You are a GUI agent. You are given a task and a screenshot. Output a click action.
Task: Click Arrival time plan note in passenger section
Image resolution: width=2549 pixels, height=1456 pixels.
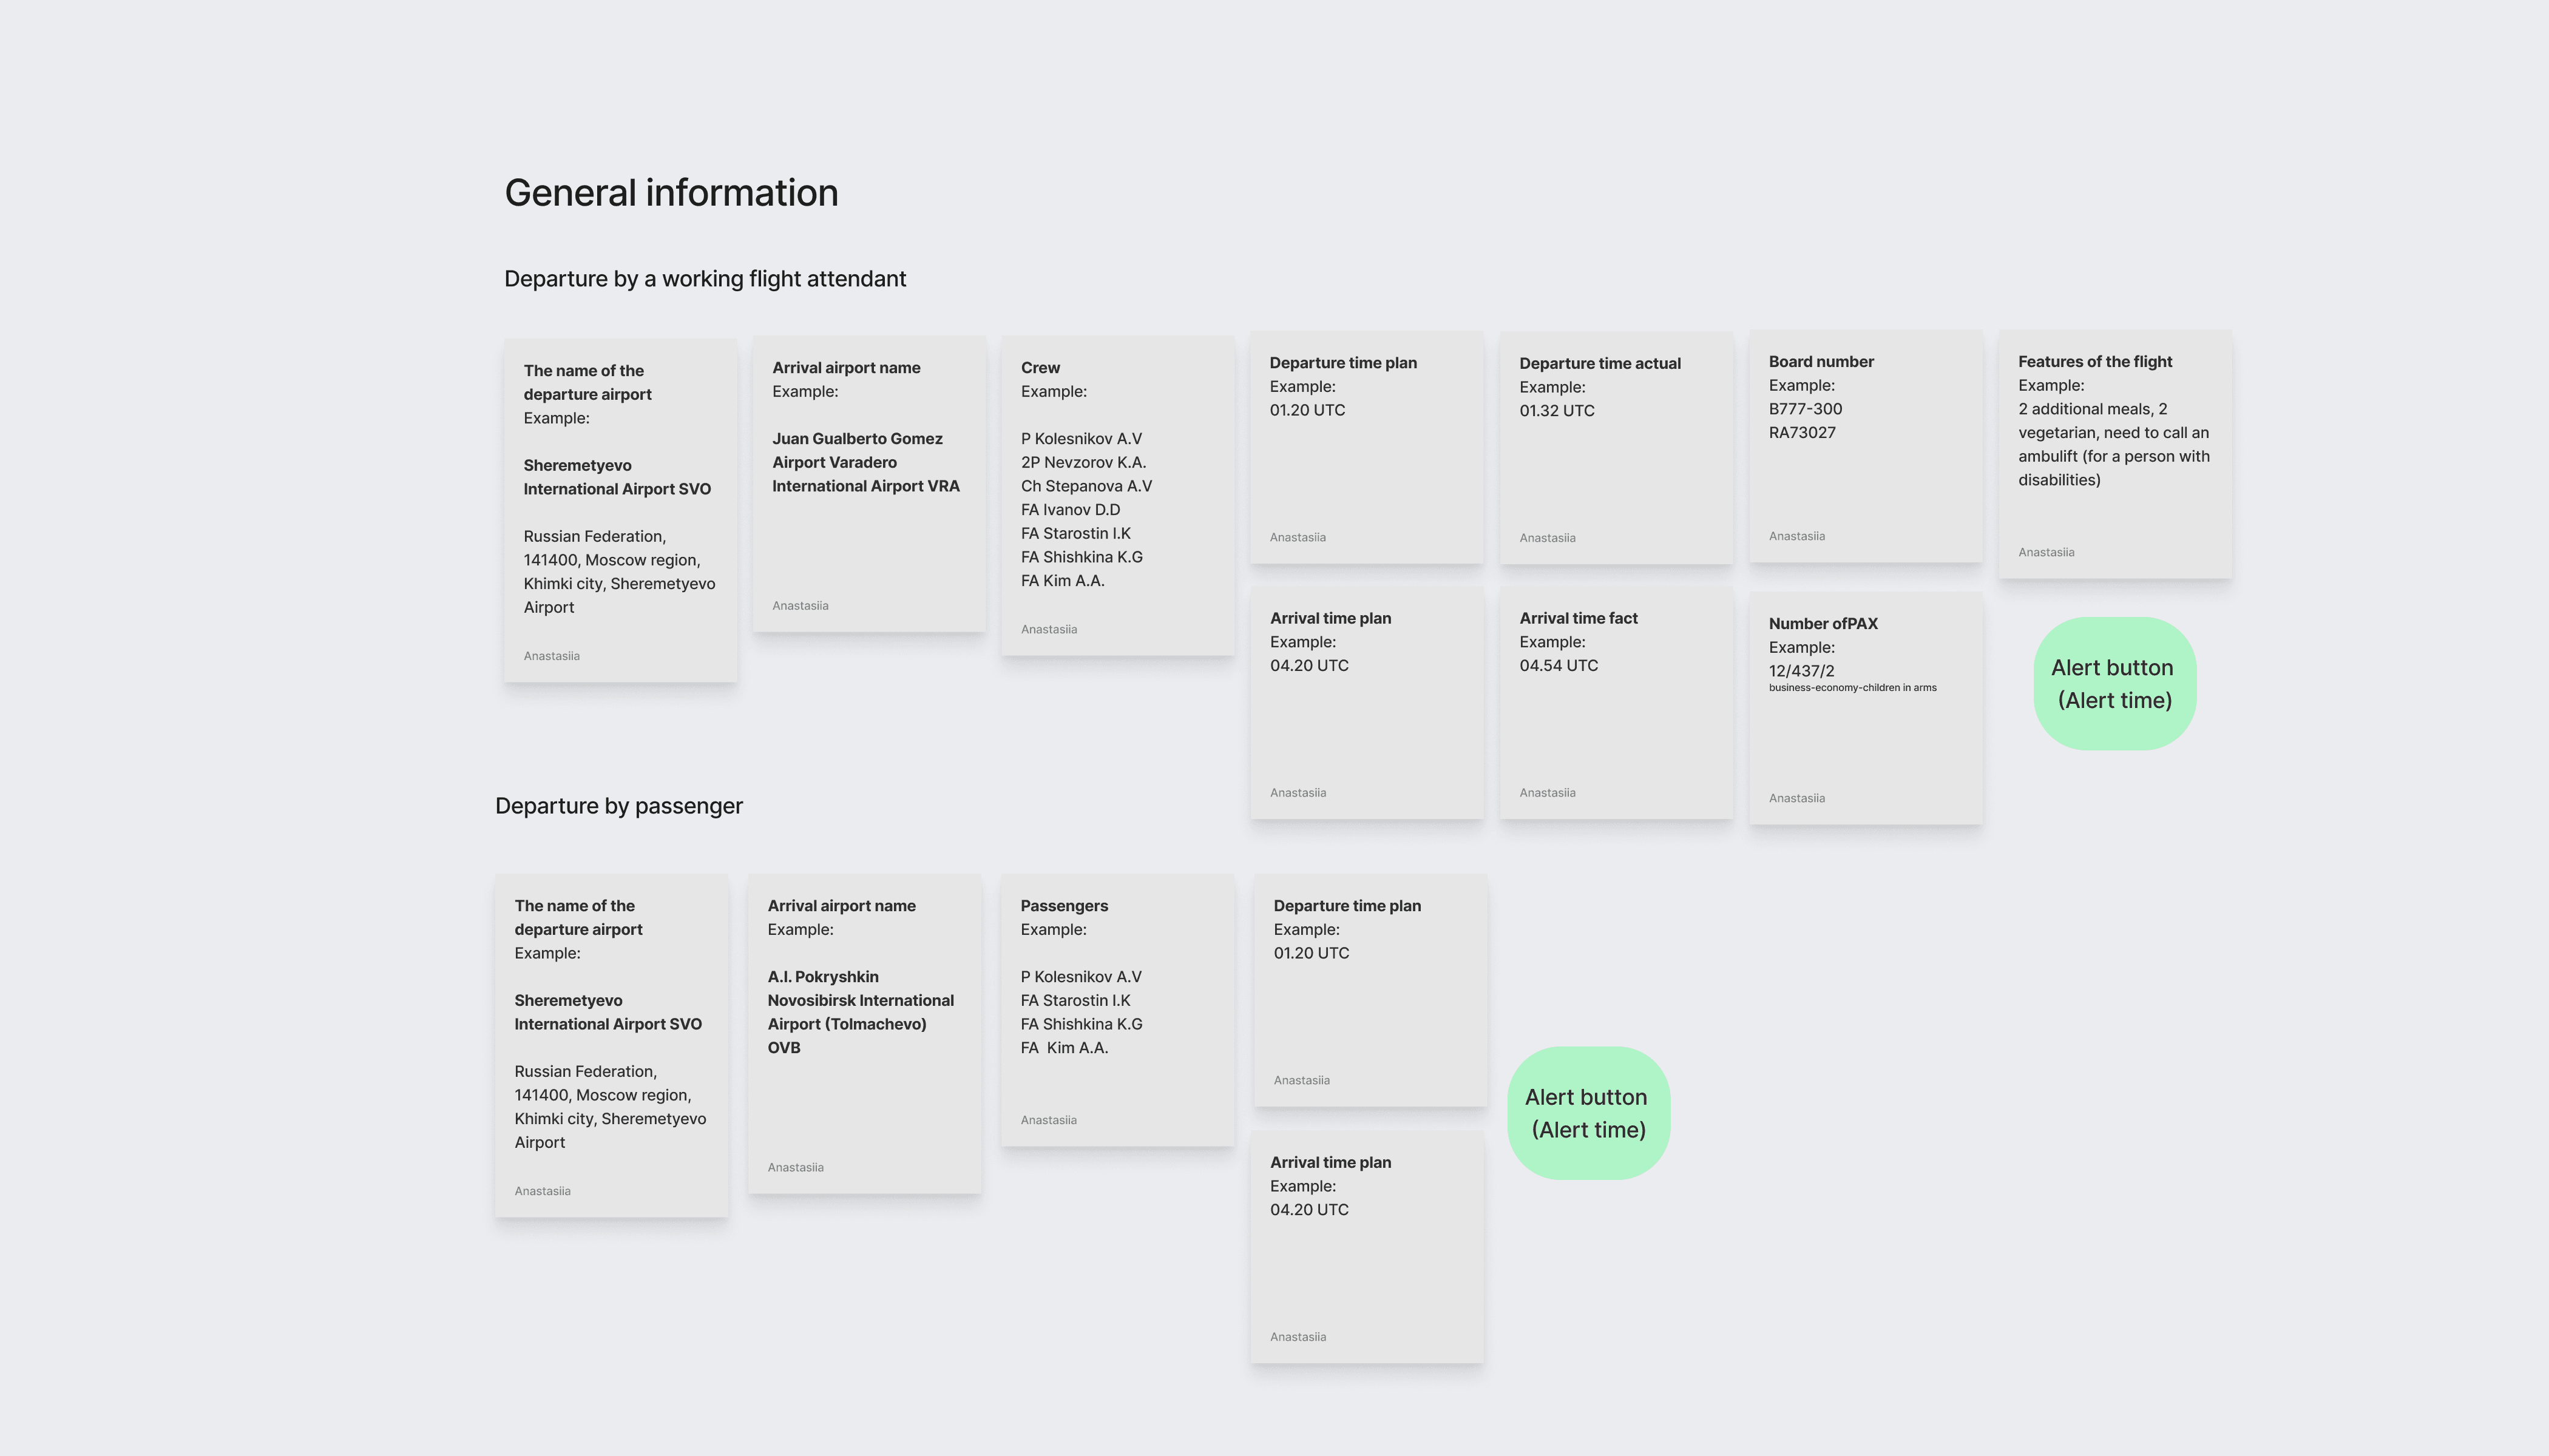pos(1367,1248)
